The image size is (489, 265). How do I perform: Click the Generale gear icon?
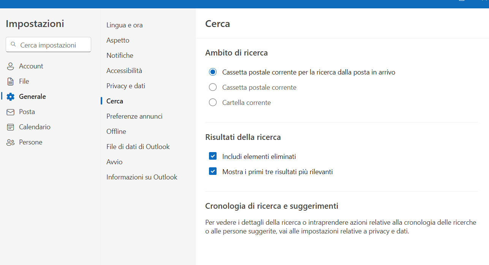(x=11, y=97)
